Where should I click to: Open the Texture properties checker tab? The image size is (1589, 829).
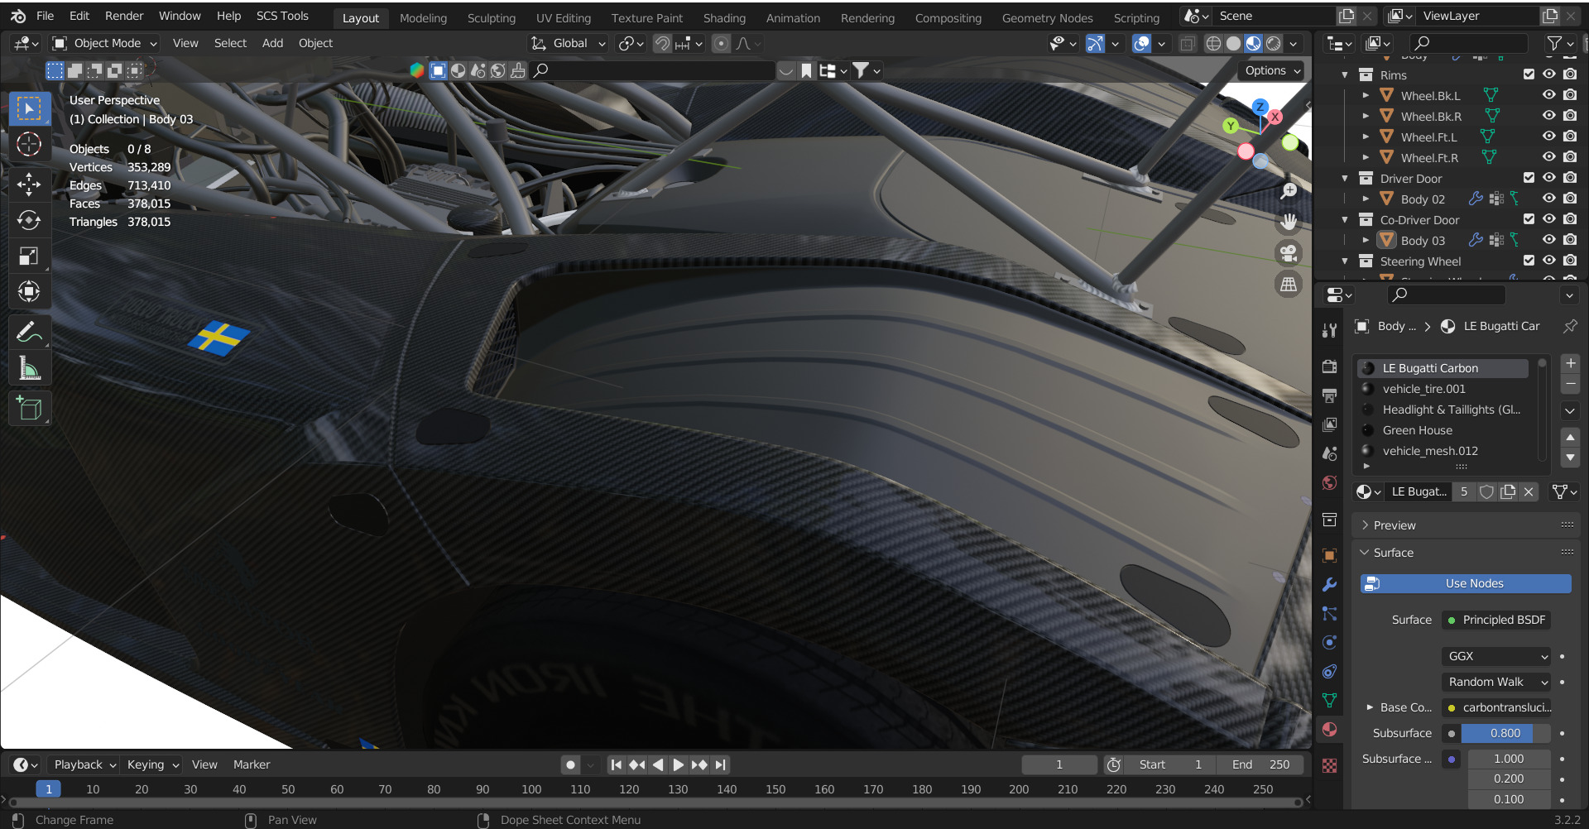[1330, 765]
